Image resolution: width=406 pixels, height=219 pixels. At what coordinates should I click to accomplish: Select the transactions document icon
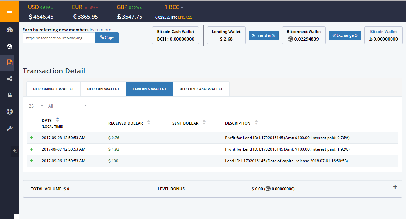click(9, 62)
